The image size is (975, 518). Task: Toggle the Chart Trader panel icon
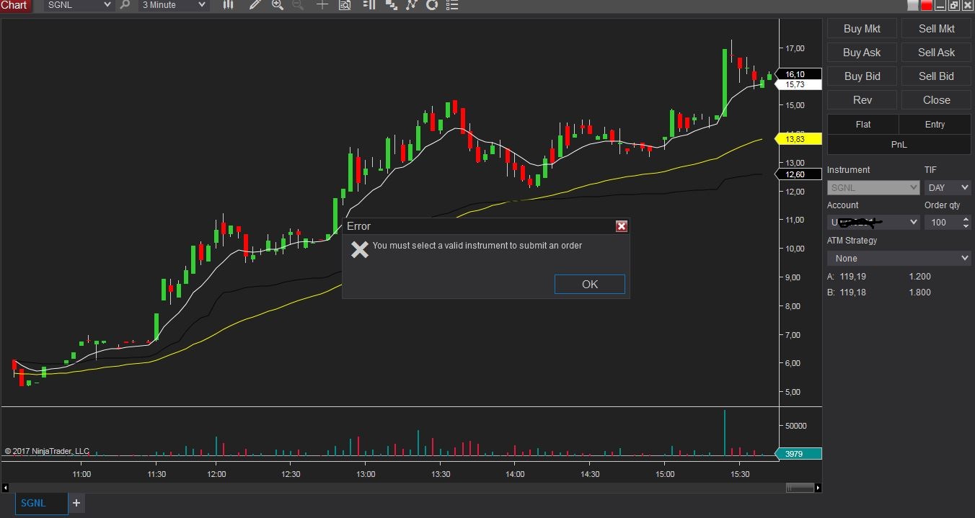click(x=369, y=5)
